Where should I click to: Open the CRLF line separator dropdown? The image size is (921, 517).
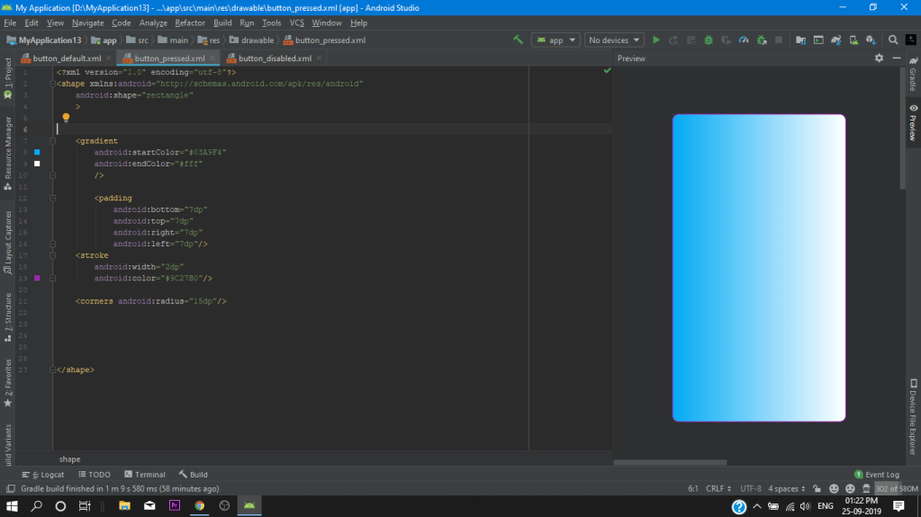pos(719,488)
